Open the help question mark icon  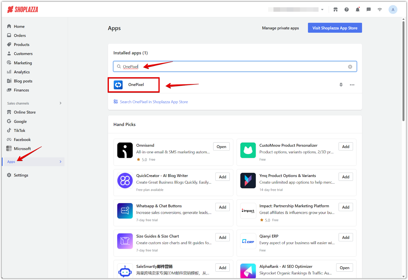(347, 10)
